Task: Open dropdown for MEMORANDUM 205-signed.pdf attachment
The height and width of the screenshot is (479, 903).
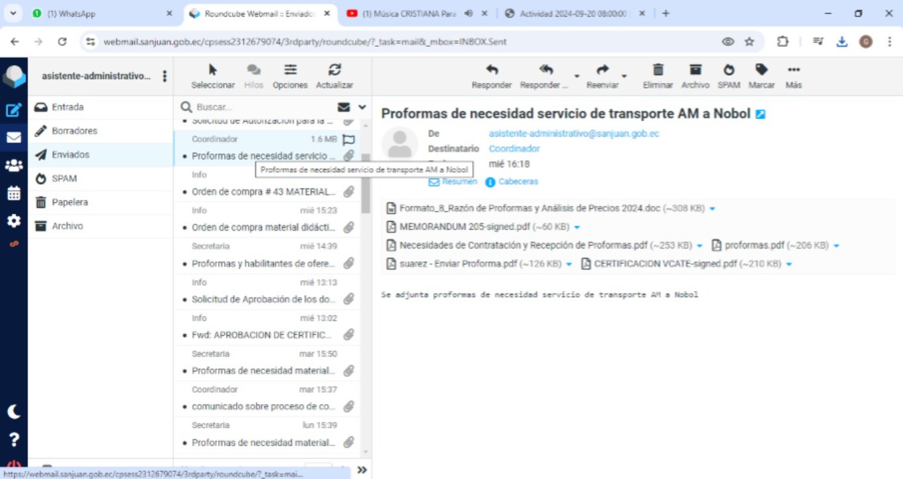Action: (x=577, y=227)
